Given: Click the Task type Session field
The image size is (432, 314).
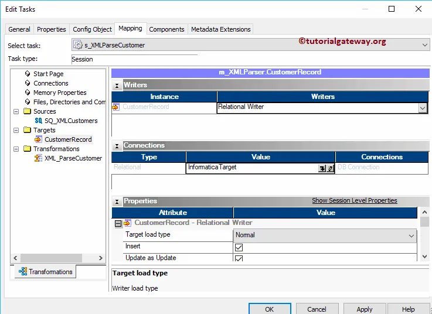Looking at the screenshot, I should [134, 59].
